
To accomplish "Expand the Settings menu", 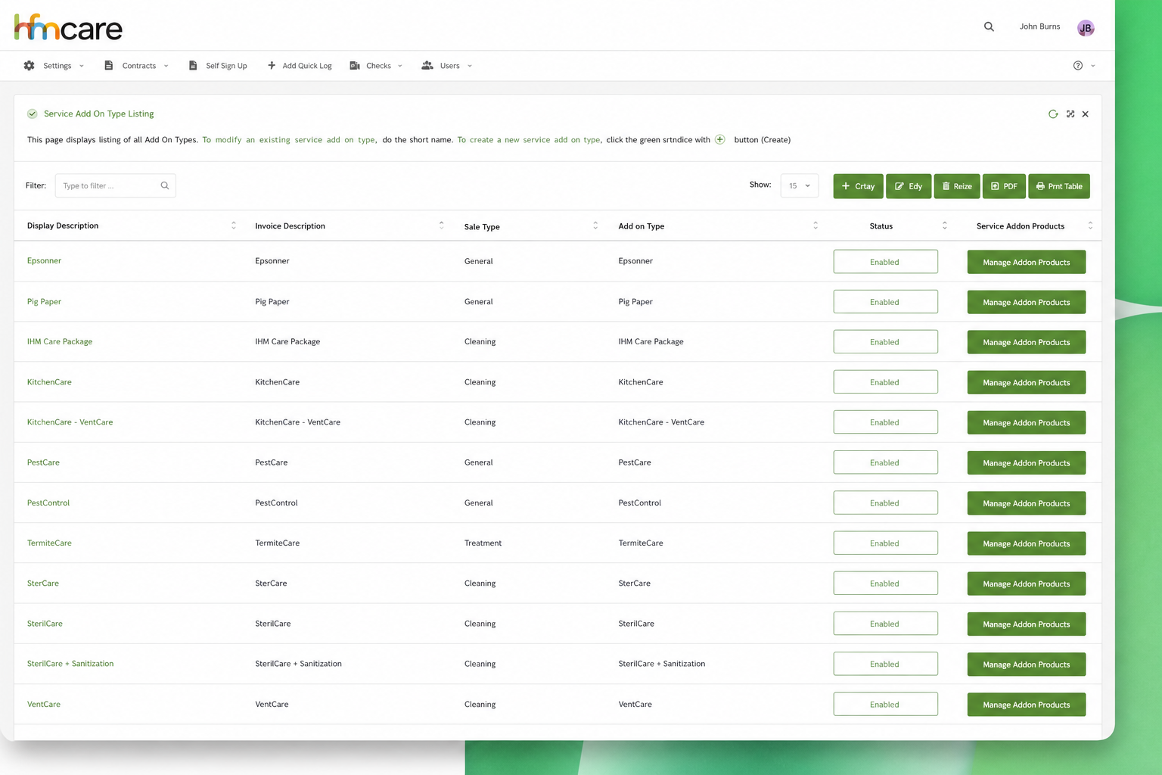I will [54, 66].
